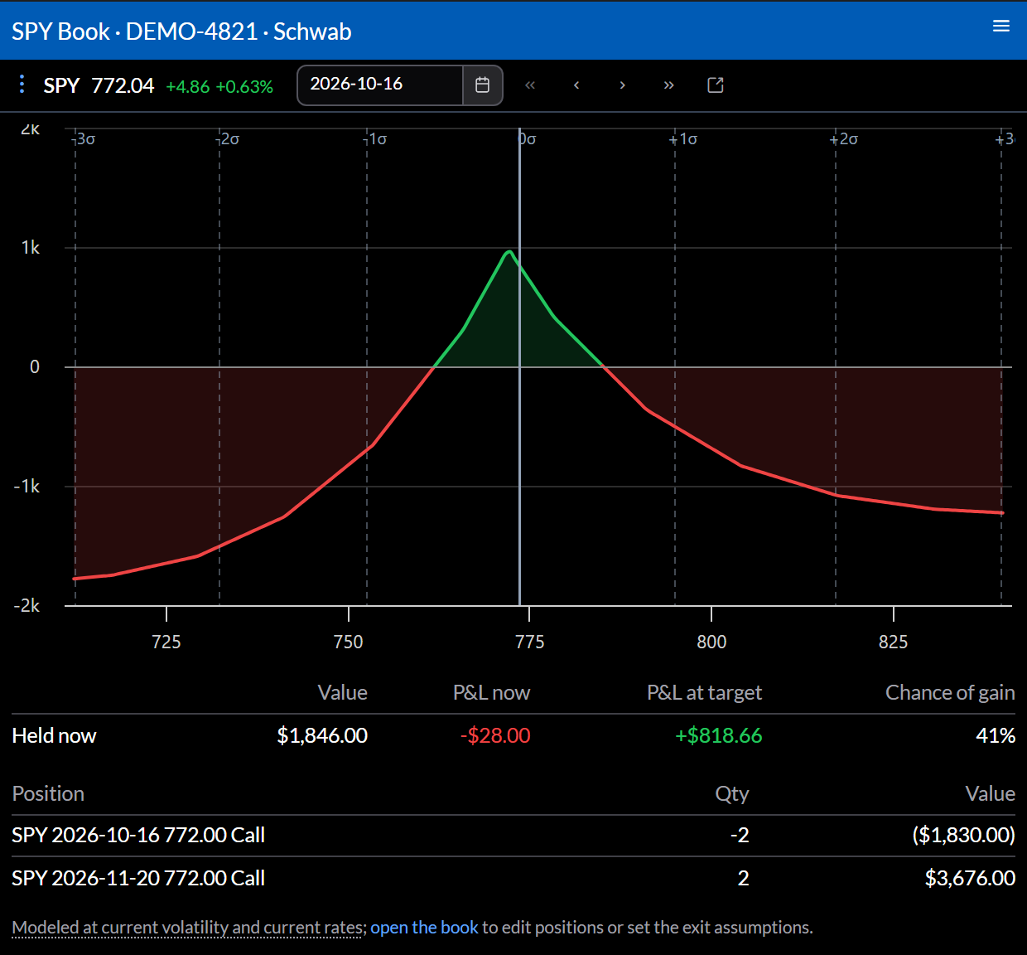Screen dimensions: 1027x955
Task: Click the SPY Book header title
Action: (x=181, y=32)
